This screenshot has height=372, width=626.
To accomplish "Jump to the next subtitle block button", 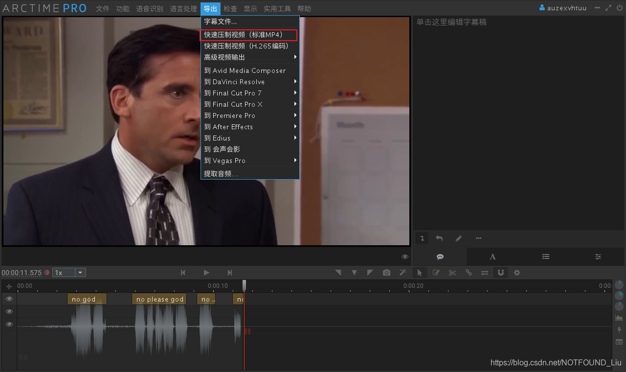I will 230,273.
